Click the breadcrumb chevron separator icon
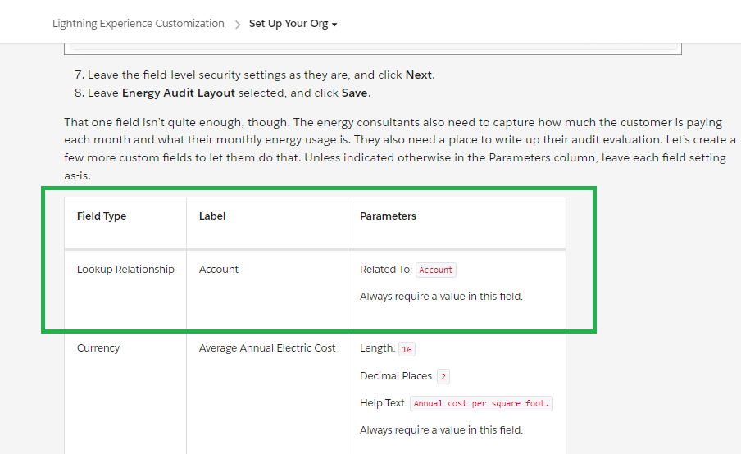The image size is (741, 454). [x=237, y=24]
